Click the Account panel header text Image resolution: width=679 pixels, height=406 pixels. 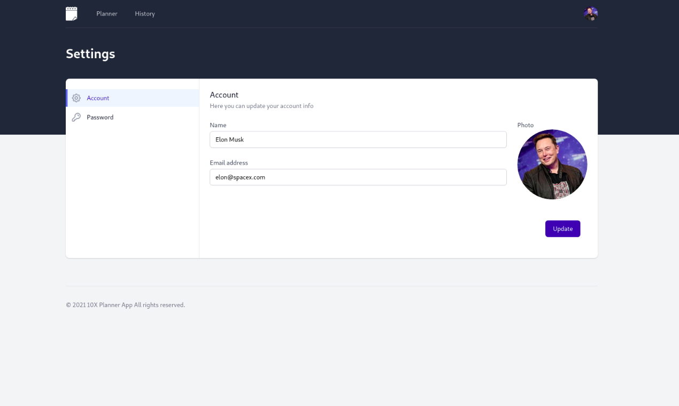[224, 95]
